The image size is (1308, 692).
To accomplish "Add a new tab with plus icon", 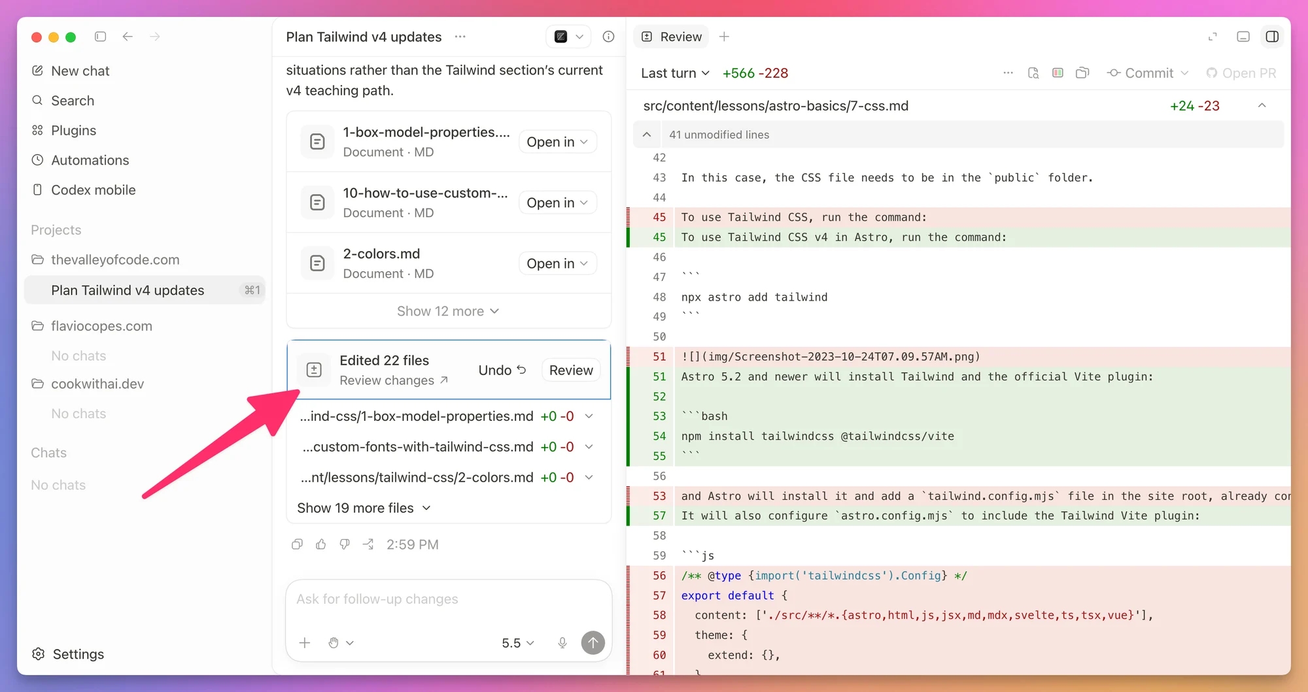I will [724, 37].
